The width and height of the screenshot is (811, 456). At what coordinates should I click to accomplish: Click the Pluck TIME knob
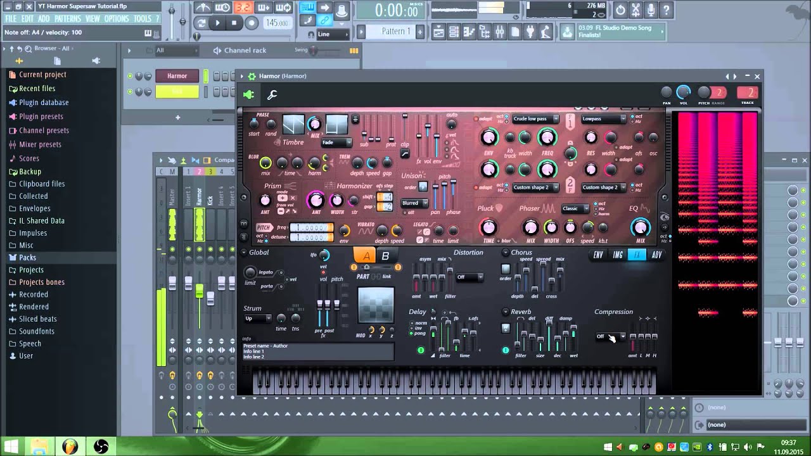tap(489, 227)
